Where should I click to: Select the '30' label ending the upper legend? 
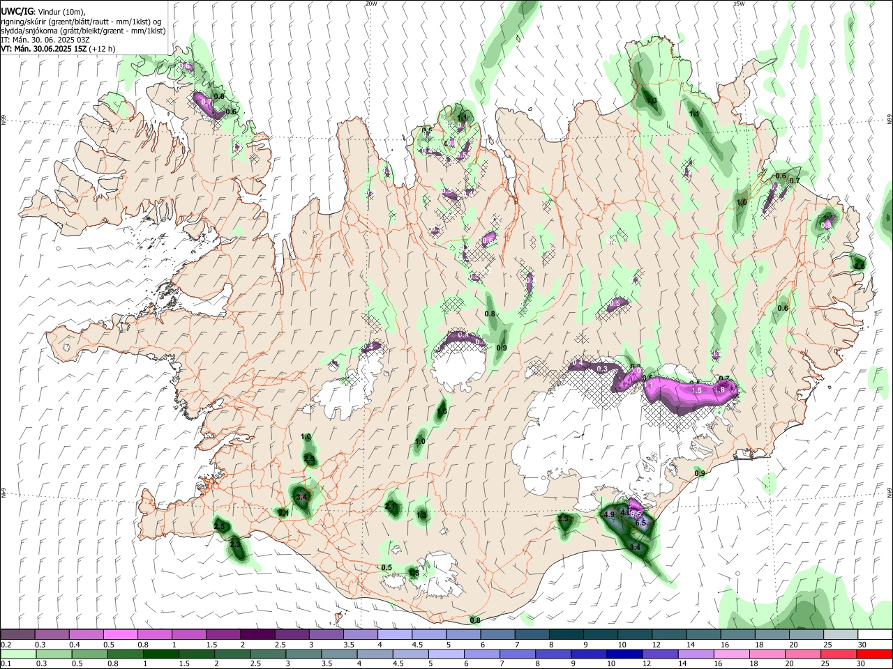coord(862,645)
